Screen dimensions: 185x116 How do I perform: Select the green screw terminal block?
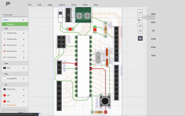coord(83,15)
